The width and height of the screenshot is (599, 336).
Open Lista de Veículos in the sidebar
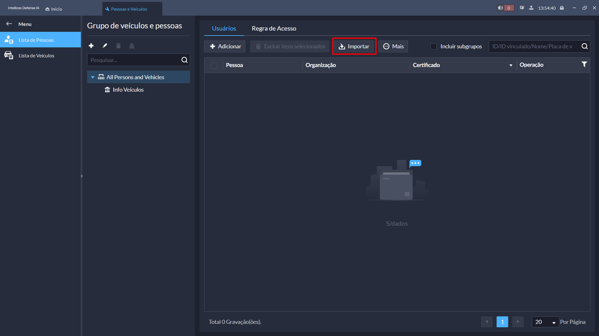[x=36, y=55]
